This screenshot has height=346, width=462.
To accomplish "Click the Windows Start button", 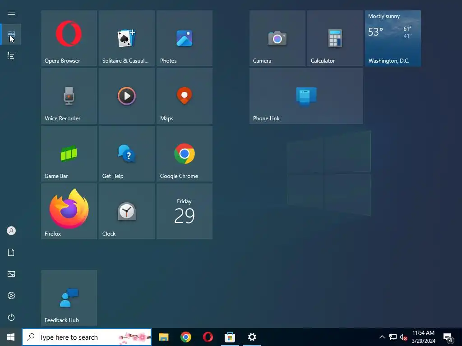I will pos(11,337).
